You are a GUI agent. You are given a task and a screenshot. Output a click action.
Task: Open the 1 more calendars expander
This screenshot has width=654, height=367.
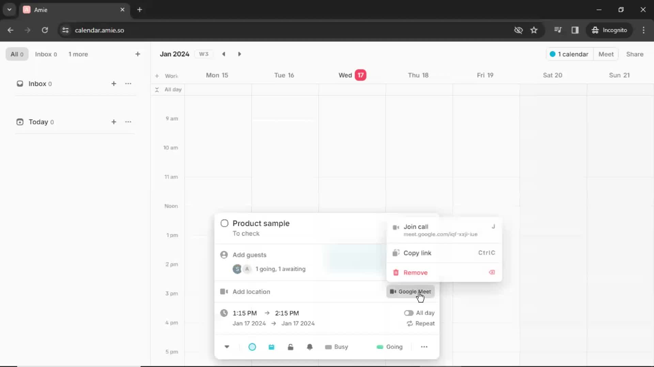coord(78,54)
